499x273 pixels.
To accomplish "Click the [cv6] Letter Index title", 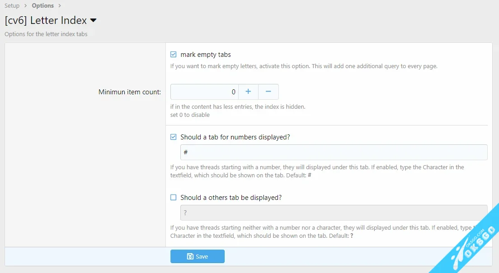I will (x=46, y=21).
